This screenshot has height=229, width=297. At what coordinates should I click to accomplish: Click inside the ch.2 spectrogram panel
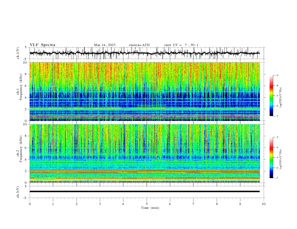click(144, 153)
